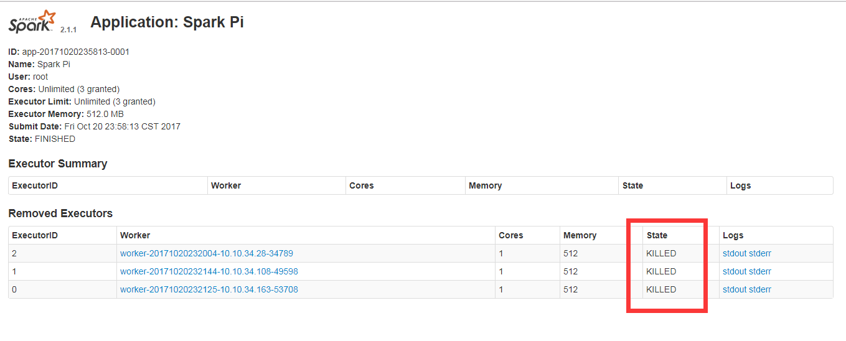This screenshot has height=341, width=846.
Task: Click the Removed Executors heading
Action: pyautogui.click(x=60, y=213)
